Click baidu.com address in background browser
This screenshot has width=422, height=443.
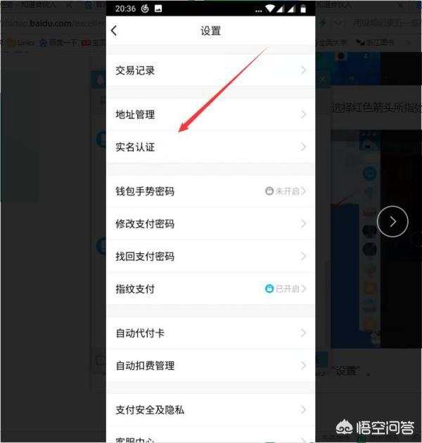51,23
